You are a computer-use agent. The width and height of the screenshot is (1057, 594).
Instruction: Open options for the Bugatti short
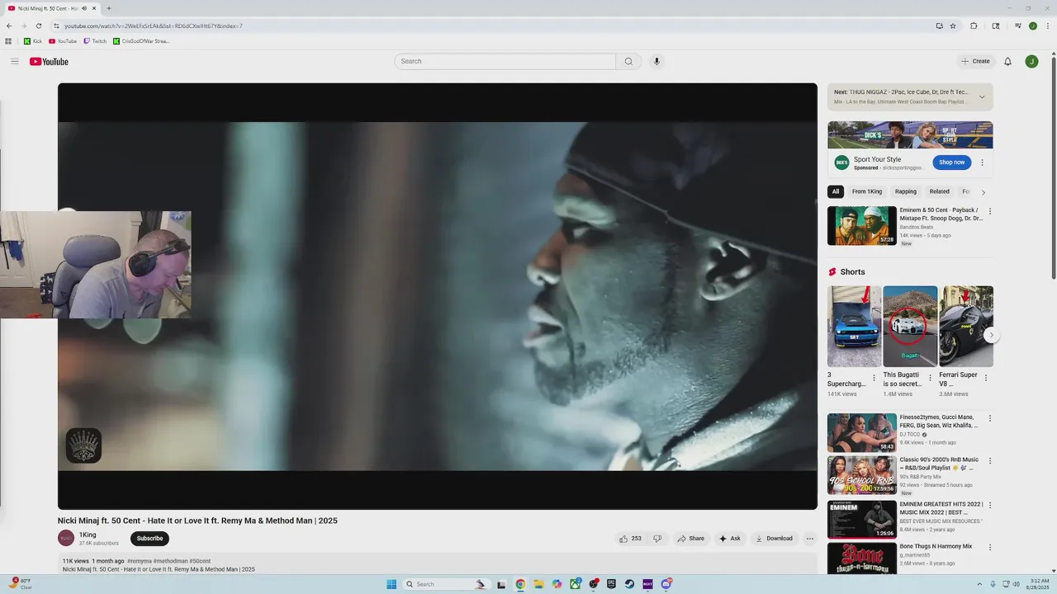[x=930, y=378]
